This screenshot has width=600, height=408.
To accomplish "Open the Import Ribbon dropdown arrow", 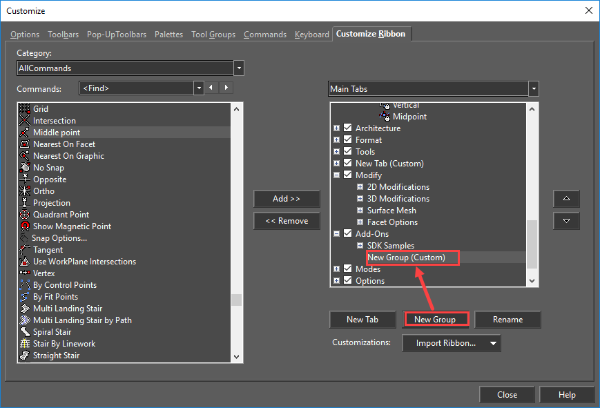I will [x=493, y=343].
